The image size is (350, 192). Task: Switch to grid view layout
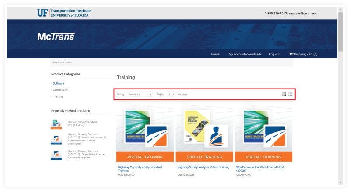[284, 94]
